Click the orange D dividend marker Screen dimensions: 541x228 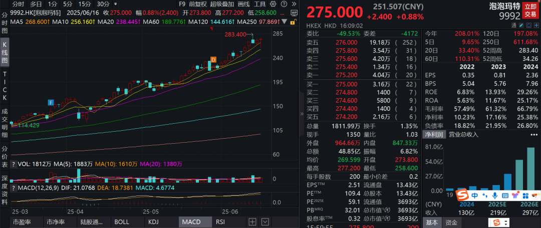tap(213, 59)
